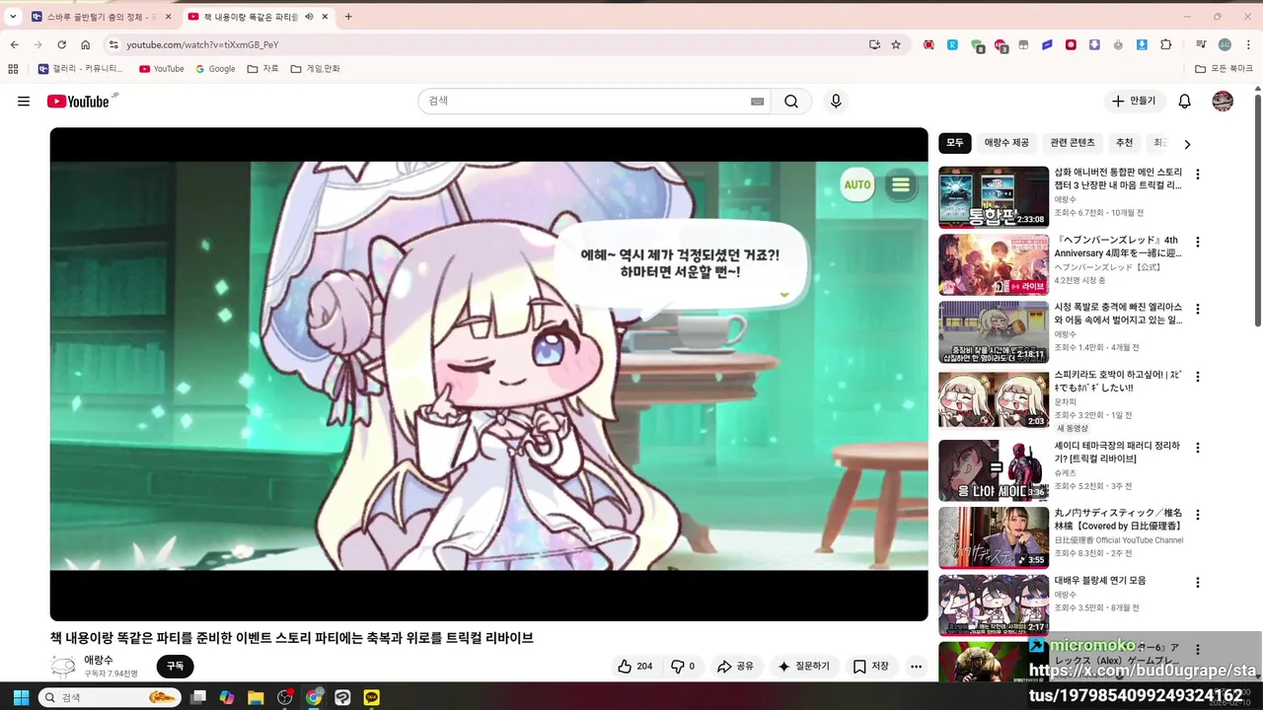Viewport: 1263px width, 710px height.
Task: Open more actions below the video
Action: (916, 667)
